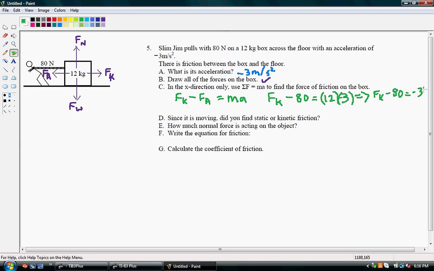
Task: Choose the smallest round brush shape
Action: [x=14, y=95]
